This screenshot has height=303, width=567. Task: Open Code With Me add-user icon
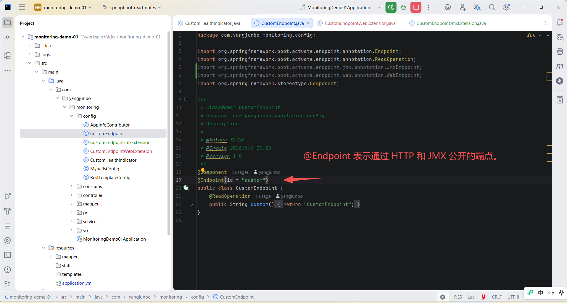463,7
